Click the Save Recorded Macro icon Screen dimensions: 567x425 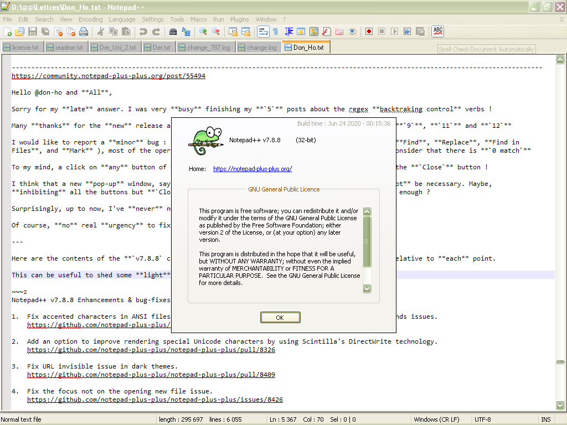point(420,32)
